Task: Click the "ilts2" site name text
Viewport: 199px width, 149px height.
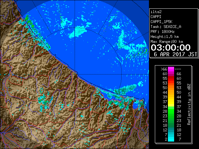Action: 156,12
